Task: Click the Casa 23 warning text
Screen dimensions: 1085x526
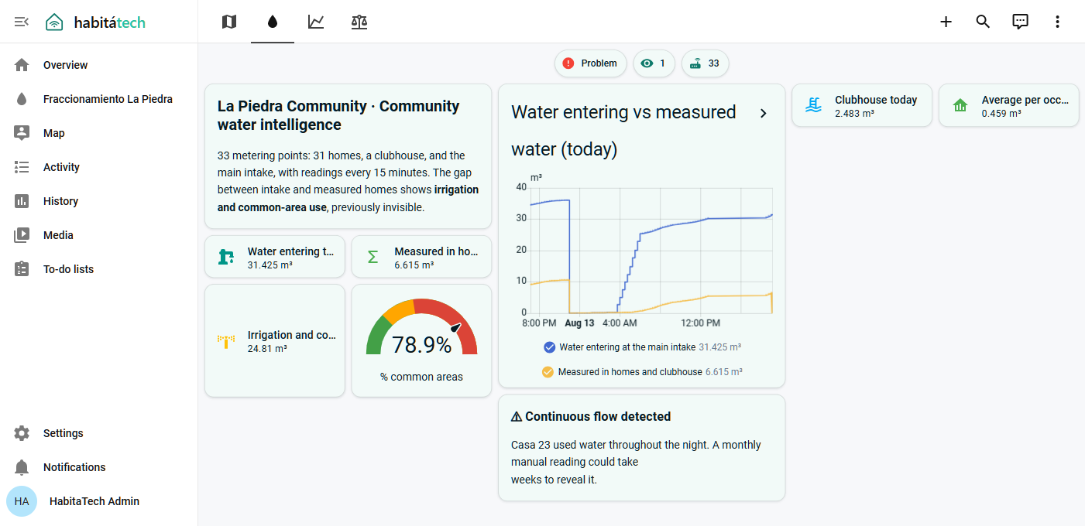Action: [x=636, y=462]
